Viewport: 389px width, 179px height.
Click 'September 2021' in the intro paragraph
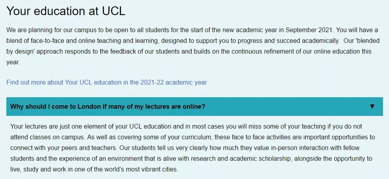(309, 30)
